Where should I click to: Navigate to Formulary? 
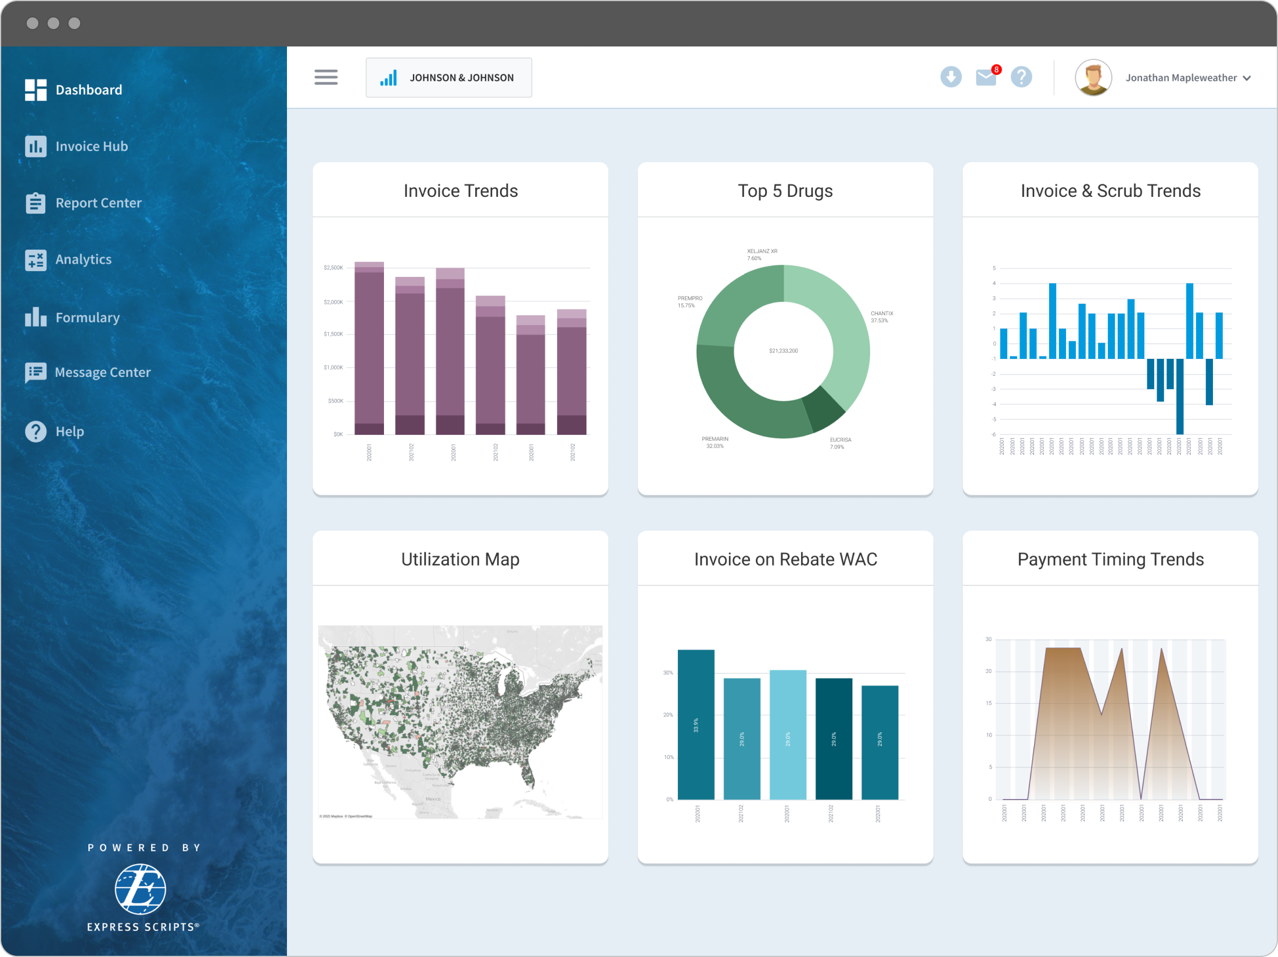(88, 318)
